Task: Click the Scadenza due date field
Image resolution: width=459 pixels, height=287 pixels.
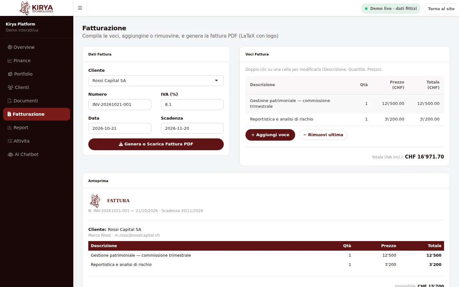Action: 192,128
